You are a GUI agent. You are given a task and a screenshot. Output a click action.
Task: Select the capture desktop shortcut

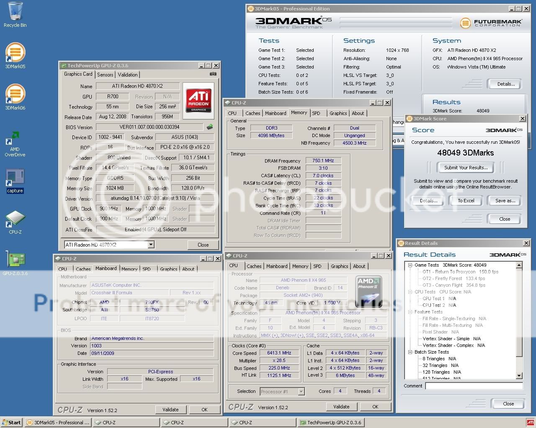(15, 181)
